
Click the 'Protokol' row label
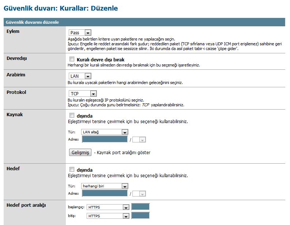click(x=16, y=92)
